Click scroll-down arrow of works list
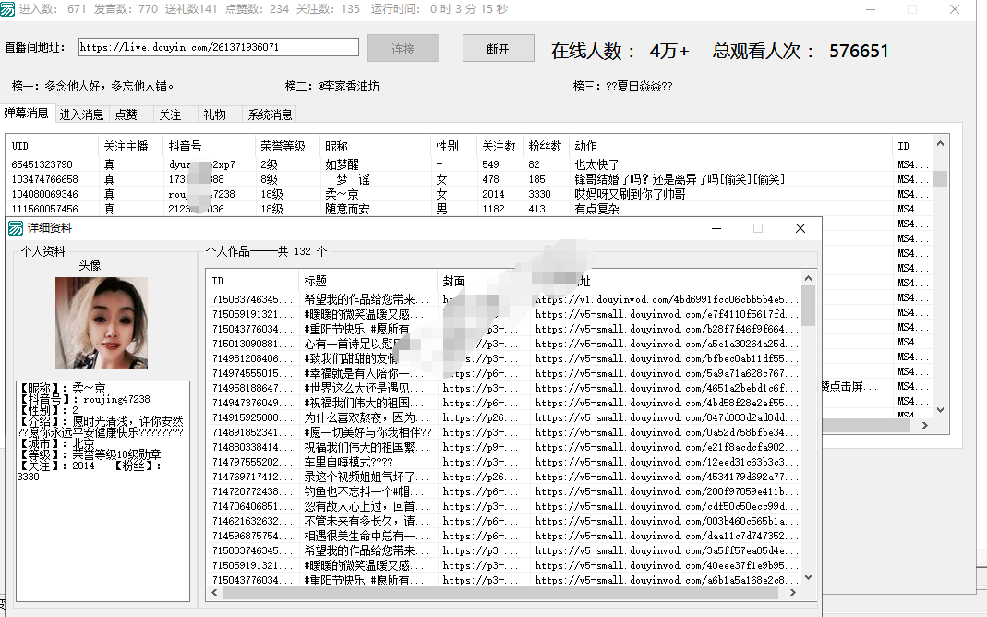 pyautogui.click(x=808, y=576)
